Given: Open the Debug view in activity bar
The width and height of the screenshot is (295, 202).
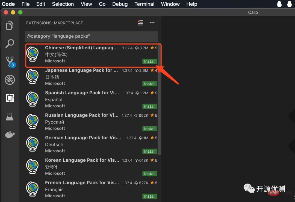Looking at the screenshot, I should pos(10,80).
